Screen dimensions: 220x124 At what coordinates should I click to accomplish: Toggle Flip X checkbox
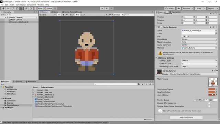pos(182,37)
